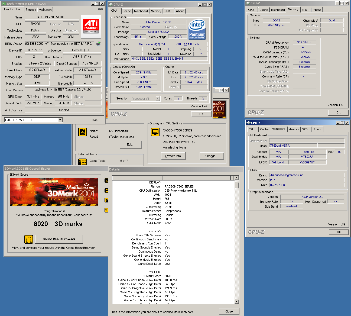The width and height of the screenshot is (351, 316).
Task: Select the About tab in the CPU-Z motherboard window
Action: [317, 129]
